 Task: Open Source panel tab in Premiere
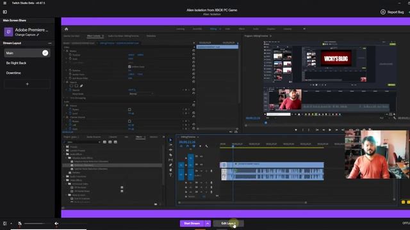[x=71, y=36]
